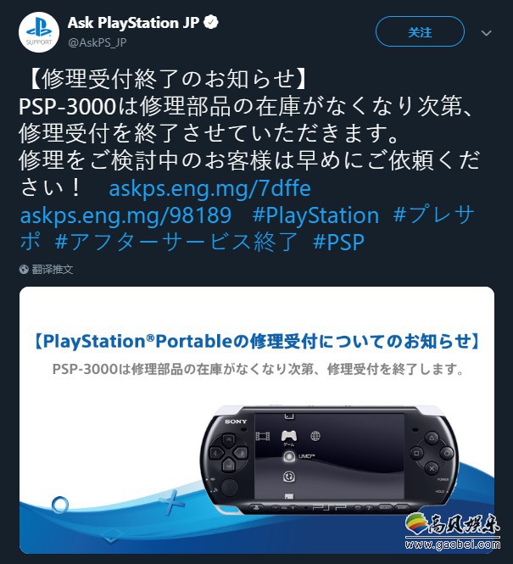Open the Ask PlayStation JP profile avatar

pos(39,32)
